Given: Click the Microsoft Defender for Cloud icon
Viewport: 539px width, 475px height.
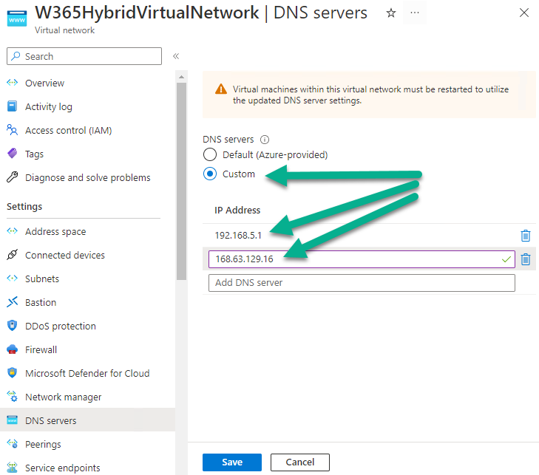Looking at the screenshot, I should [13, 373].
